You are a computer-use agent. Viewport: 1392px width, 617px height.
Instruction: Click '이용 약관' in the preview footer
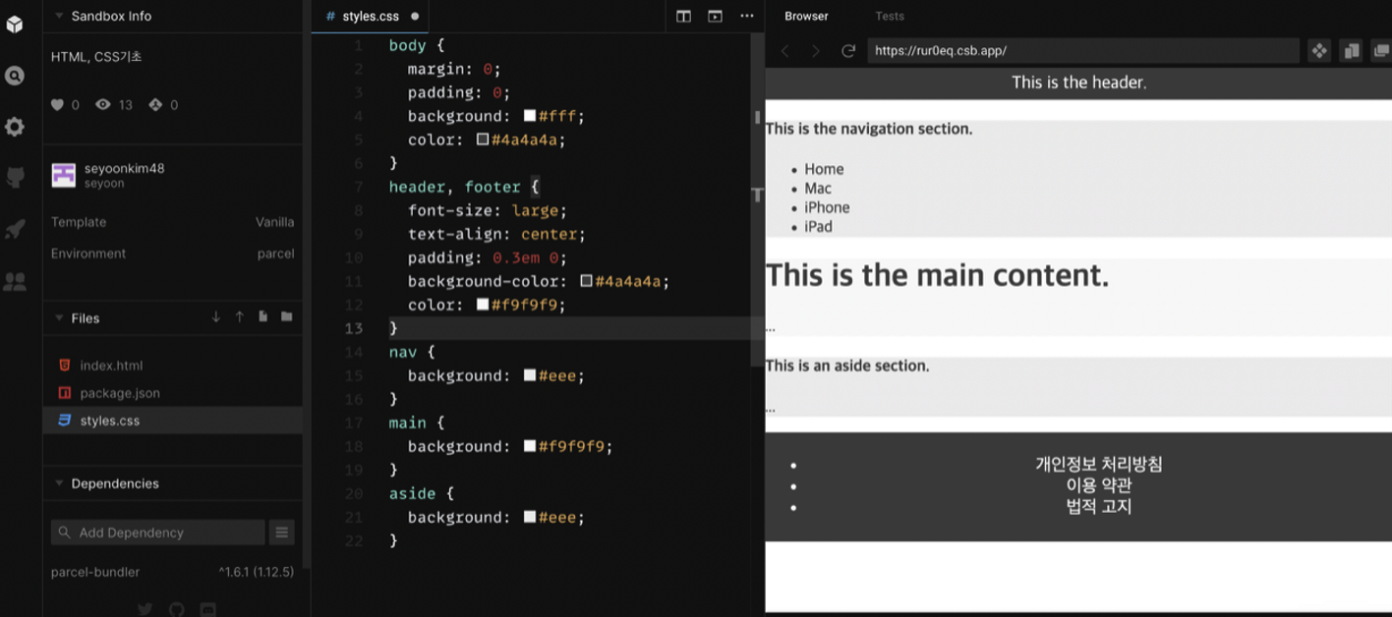click(1099, 485)
